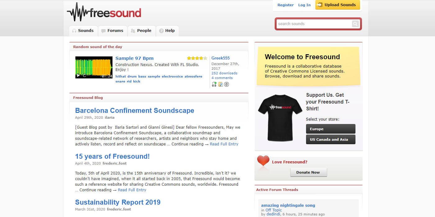Click the Donate Now button

[x=309, y=172]
